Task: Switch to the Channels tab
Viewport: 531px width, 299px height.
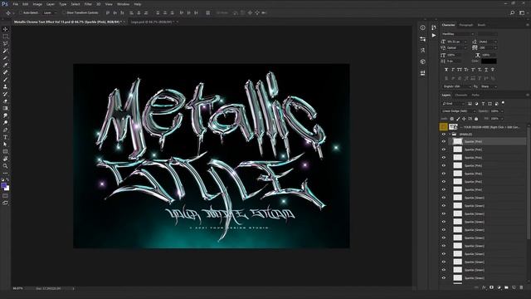Action: pyautogui.click(x=461, y=96)
